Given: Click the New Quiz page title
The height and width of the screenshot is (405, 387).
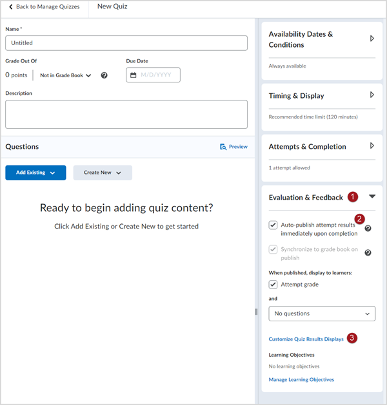Looking at the screenshot, I should [112, 6].
